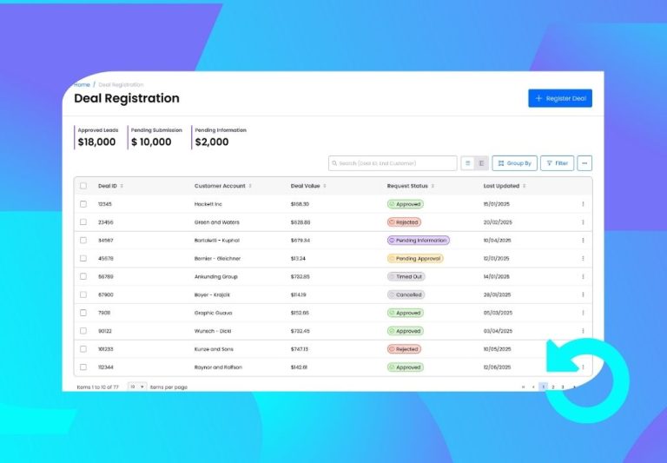Go to the first page of results

523,387
